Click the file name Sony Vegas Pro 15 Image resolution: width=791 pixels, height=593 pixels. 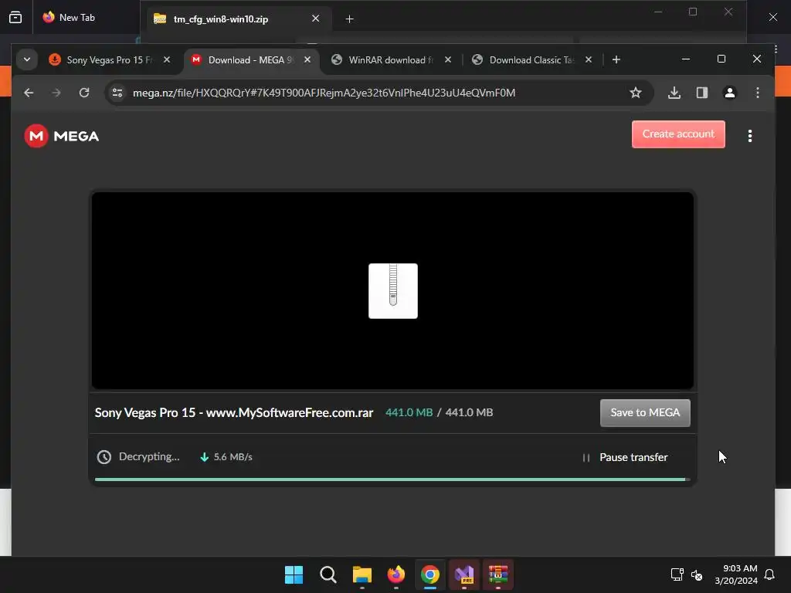pyautogui.click(x=234, y=412)
